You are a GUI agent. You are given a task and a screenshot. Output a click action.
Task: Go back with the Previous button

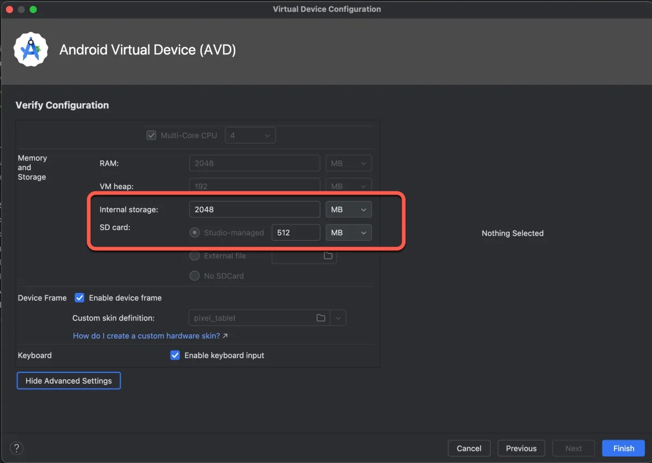tap(521, 448)
